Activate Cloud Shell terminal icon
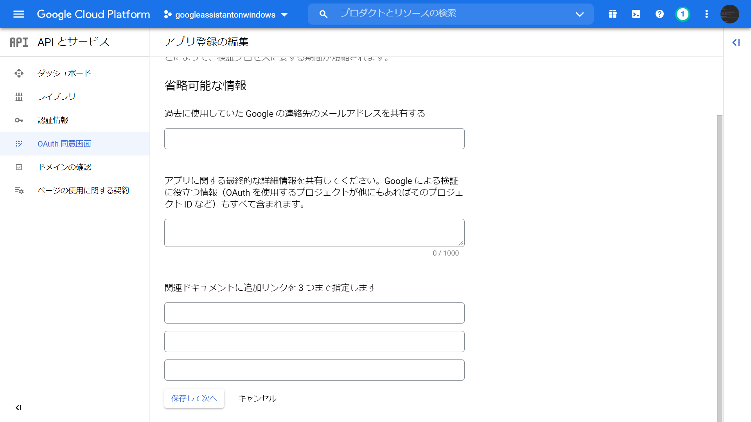 click(x=636, y=14)
